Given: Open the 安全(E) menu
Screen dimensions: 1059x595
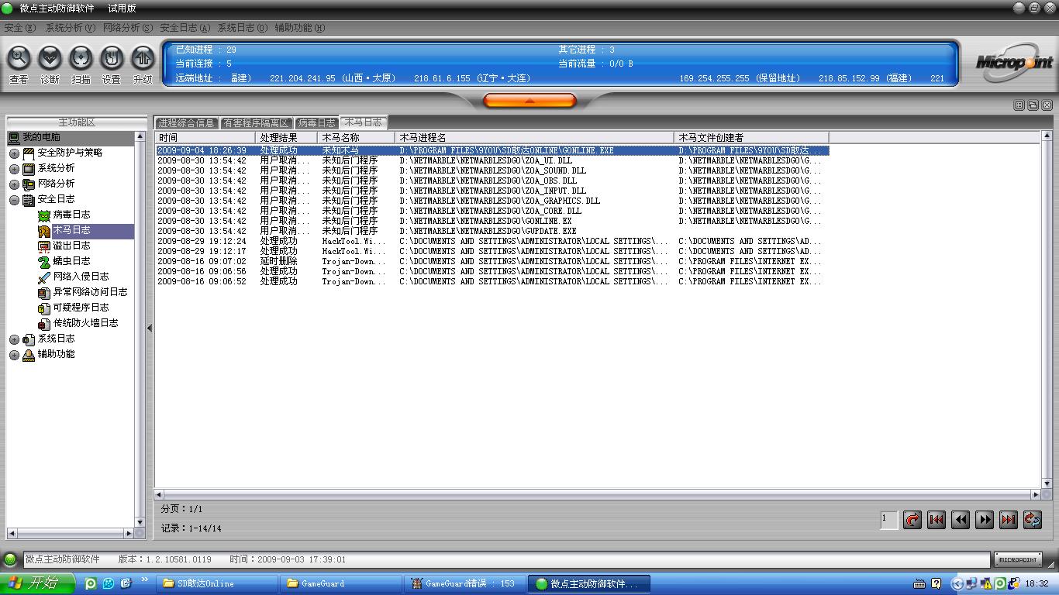Looking at the screenshot, I should [20, 27].
